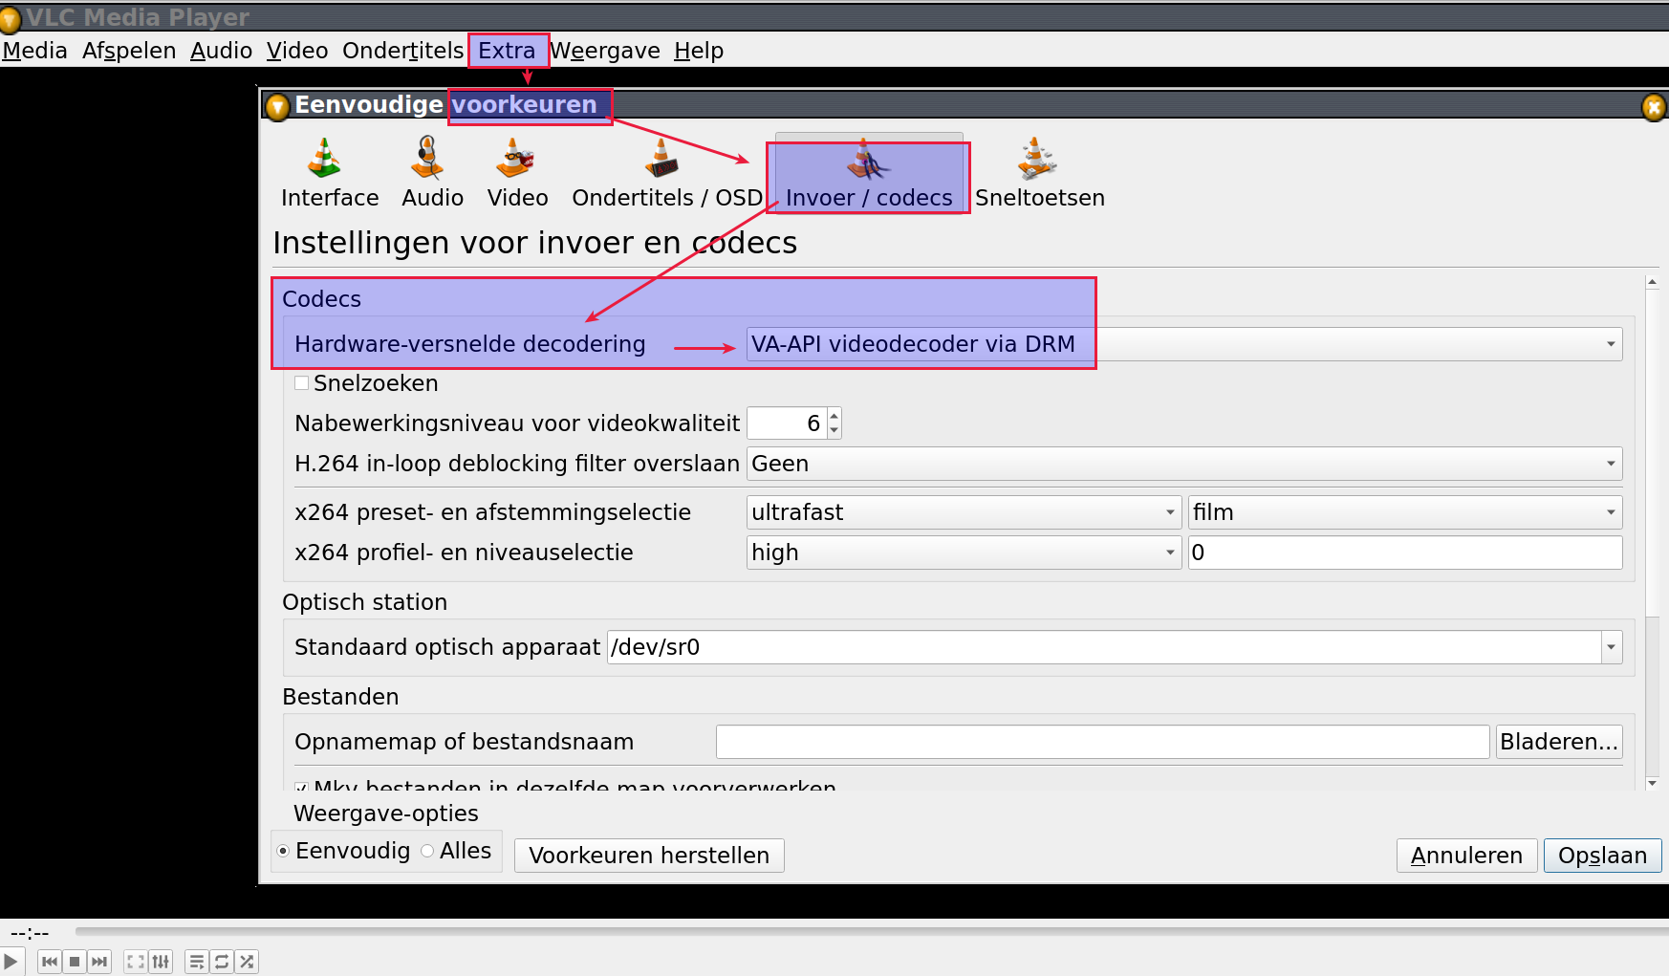
Task: Skip to the next media item
Action: click(99, 962)
